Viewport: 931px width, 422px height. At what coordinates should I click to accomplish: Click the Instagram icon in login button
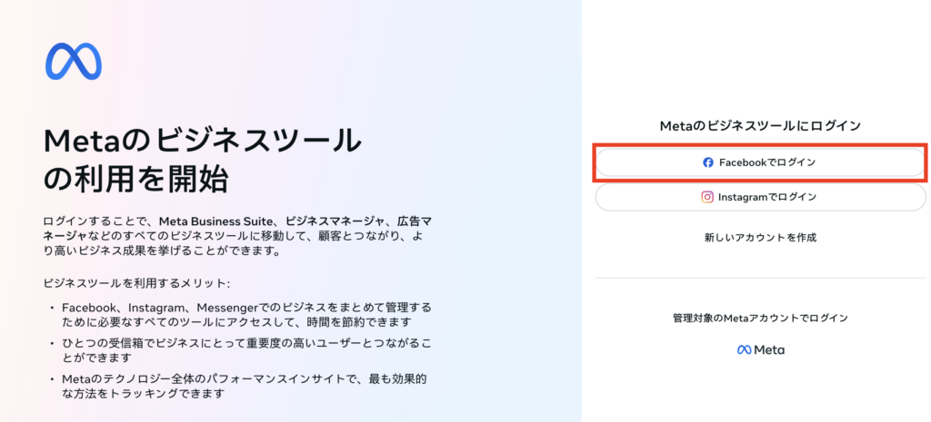707,197
